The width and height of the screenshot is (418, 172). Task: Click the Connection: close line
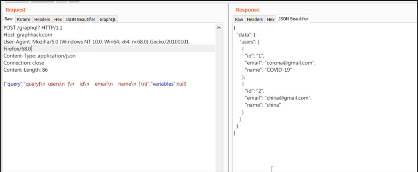point(24,63)
